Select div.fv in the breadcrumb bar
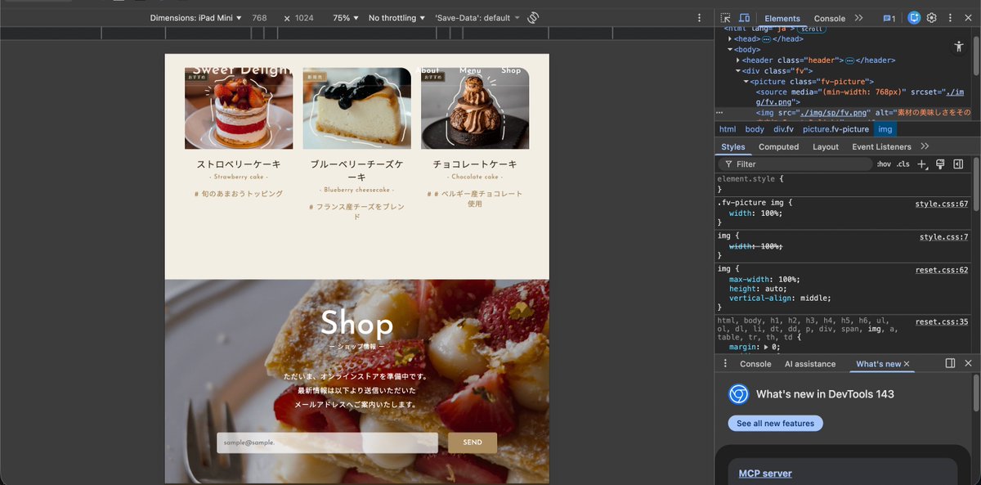This screenshot has width=981, height=485. [x=783, y=129]
